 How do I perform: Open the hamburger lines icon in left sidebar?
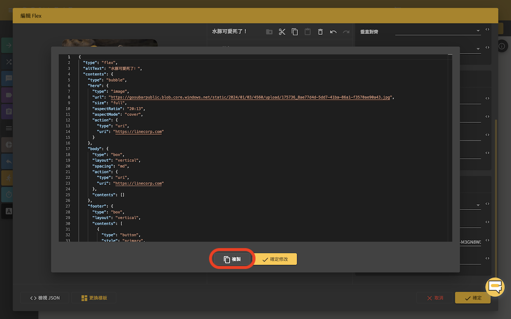9,128
